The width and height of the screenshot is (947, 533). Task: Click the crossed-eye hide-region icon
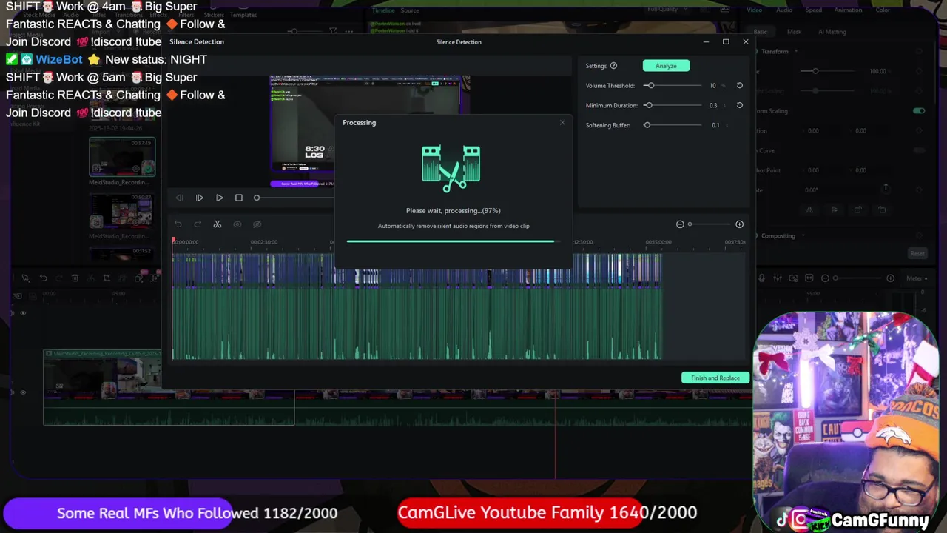pyautogui.click(x=257, y=224)
